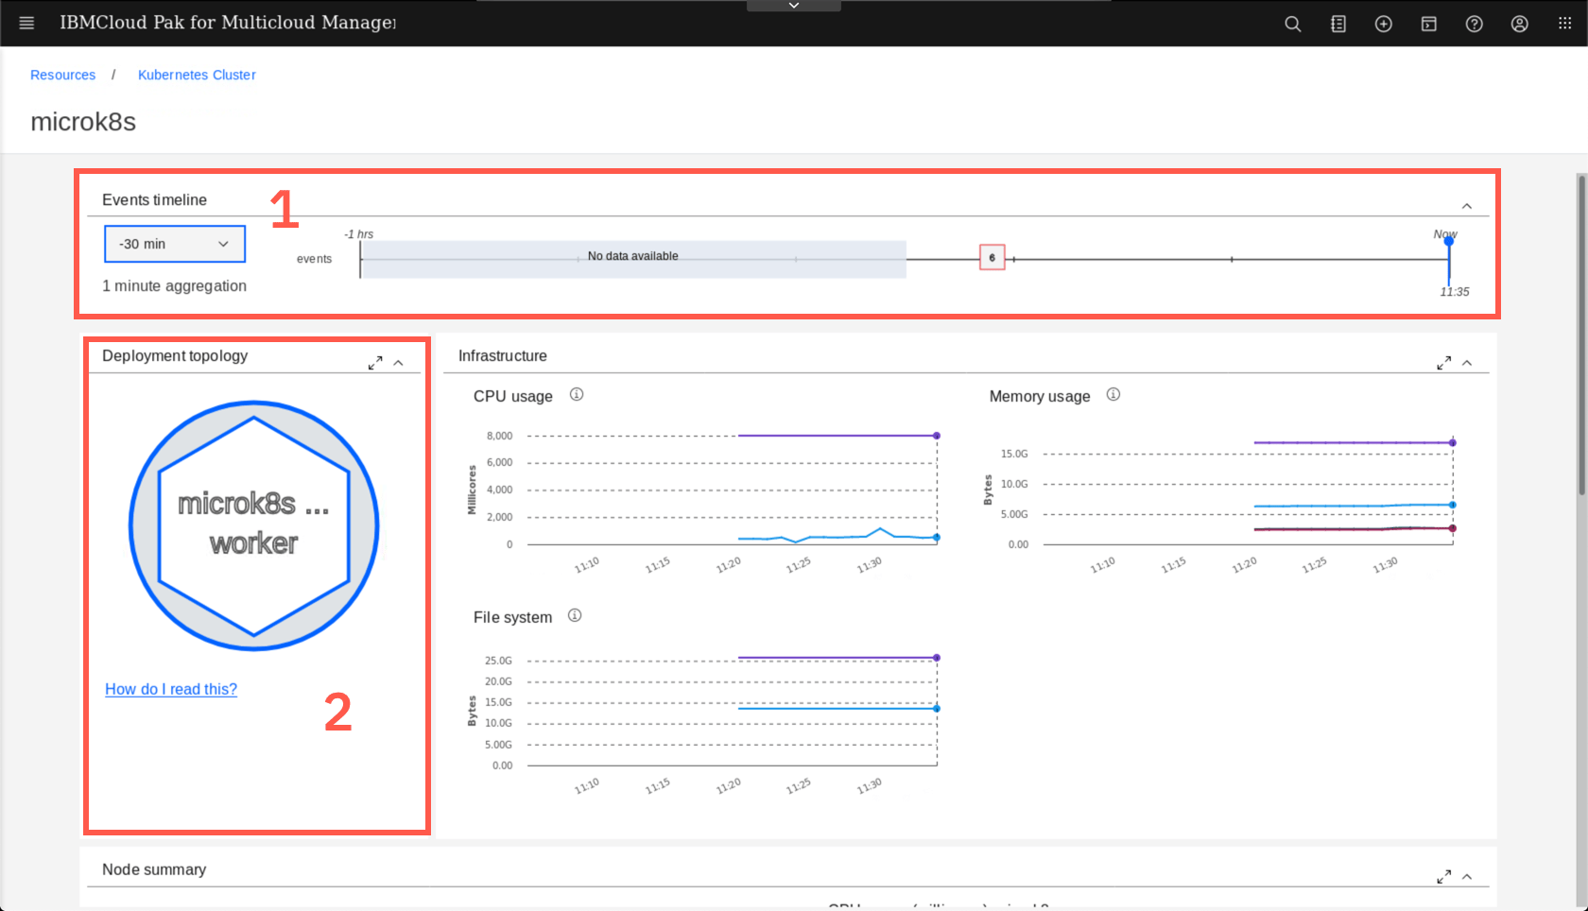Open the -30 min time range dropdown
This screenshot has height=911, width=1588.
click(x=174, y=244)
